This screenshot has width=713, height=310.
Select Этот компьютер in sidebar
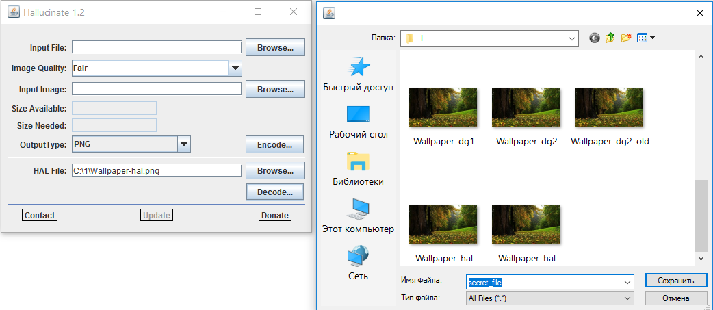tap(359, 216)
